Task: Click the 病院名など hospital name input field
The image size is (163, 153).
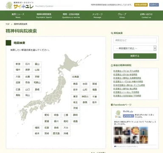Action: 135,40
